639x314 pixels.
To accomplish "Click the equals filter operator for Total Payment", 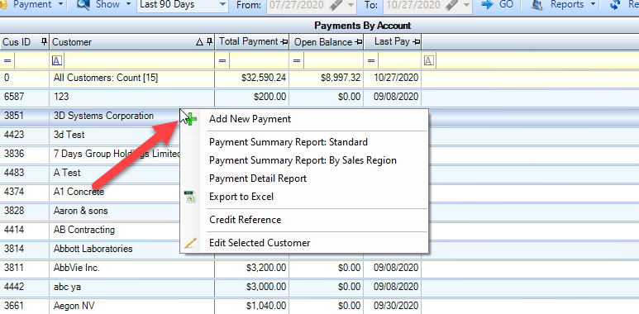I will [x=222, y=61].
